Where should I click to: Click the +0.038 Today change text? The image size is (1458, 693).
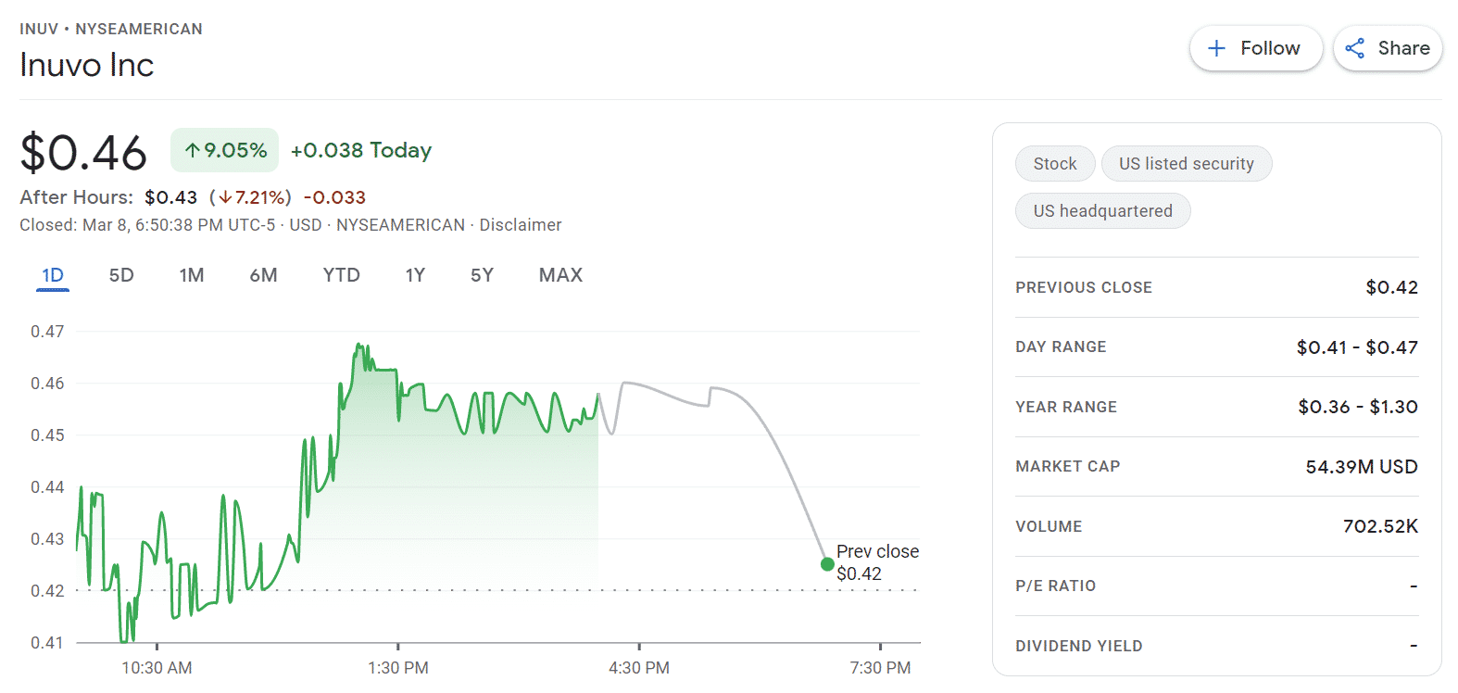pos(361,150)
